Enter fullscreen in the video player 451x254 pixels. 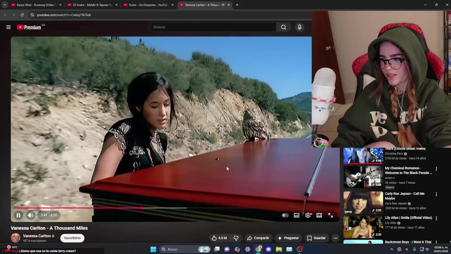[x=330, y=215]
